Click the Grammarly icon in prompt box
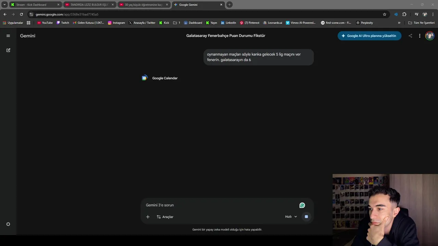Viewport: 438px width, 246px height. (x=302, y=205)
